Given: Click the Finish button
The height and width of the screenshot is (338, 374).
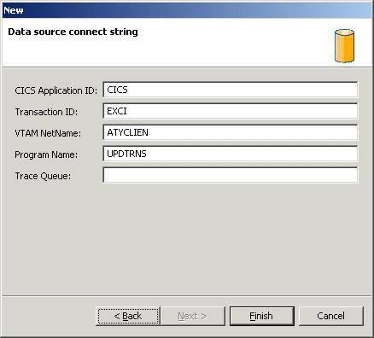Looking at the screenshot, I should click(x=262, y=316).
